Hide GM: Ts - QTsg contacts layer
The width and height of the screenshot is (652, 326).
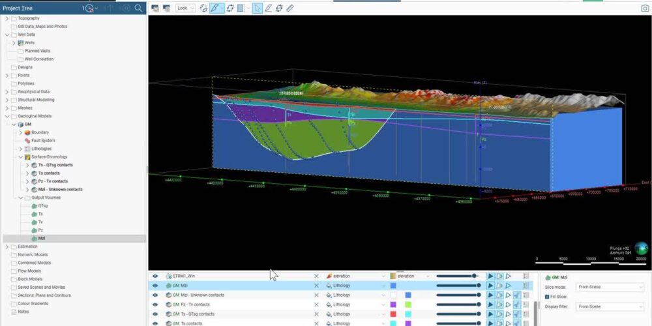155,314
